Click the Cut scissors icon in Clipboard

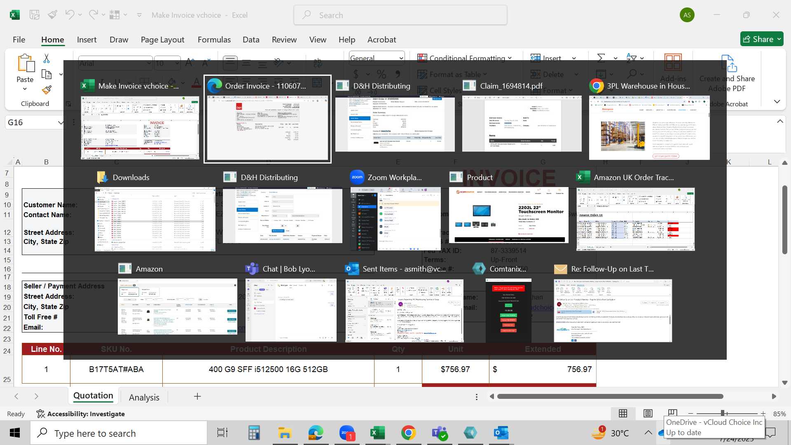[x=47, y=59]
